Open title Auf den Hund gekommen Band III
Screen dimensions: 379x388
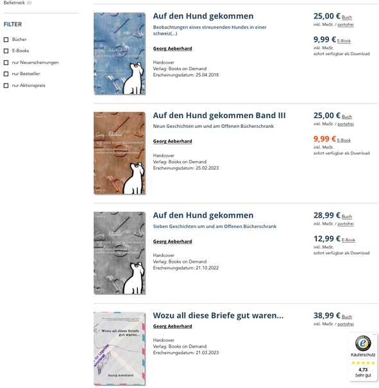(x=219, y=116)
